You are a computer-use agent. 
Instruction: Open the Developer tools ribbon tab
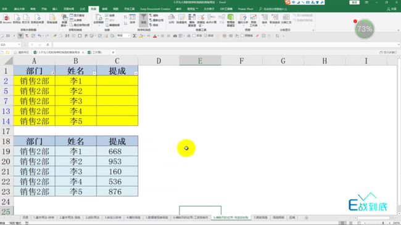point(130,9)
